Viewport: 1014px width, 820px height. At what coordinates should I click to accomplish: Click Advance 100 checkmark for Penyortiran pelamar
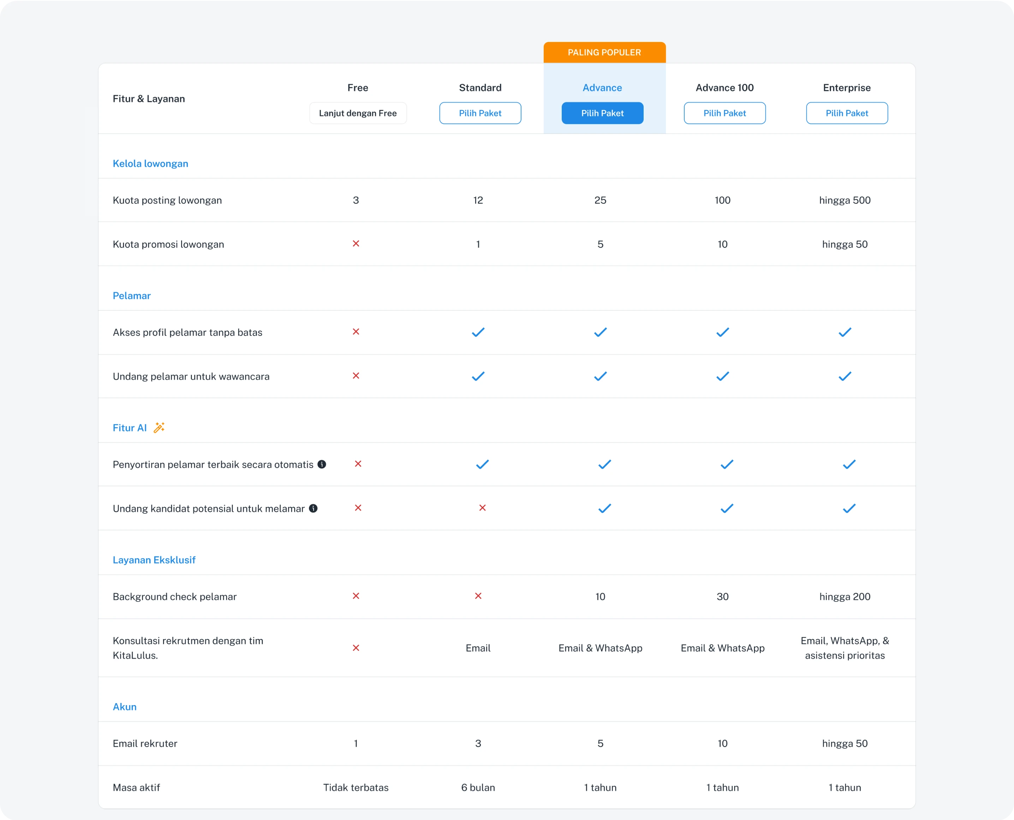pyautogui.click(x=727, y=464)
